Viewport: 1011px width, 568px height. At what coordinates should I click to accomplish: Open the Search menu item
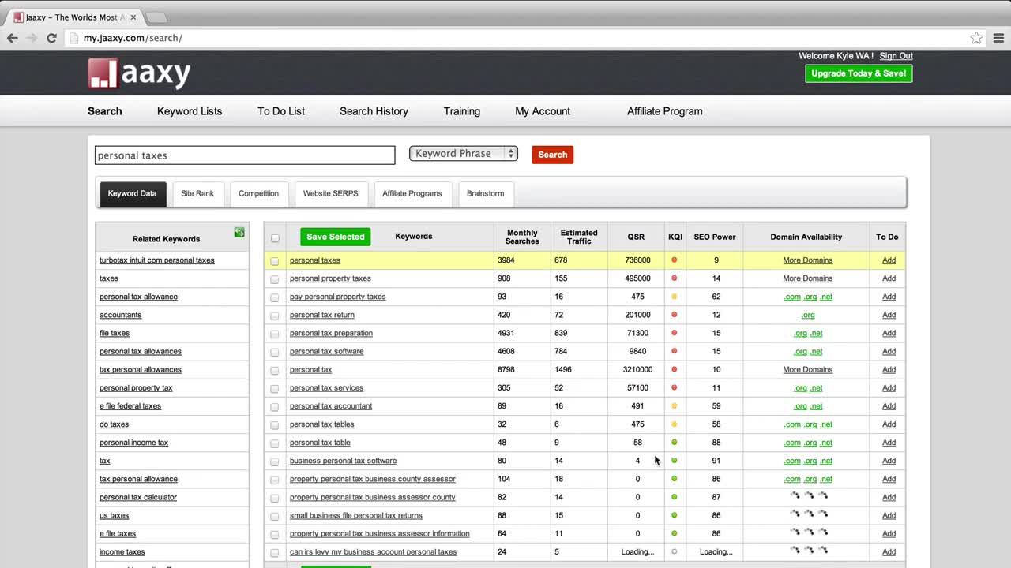[x=105, y=111]
